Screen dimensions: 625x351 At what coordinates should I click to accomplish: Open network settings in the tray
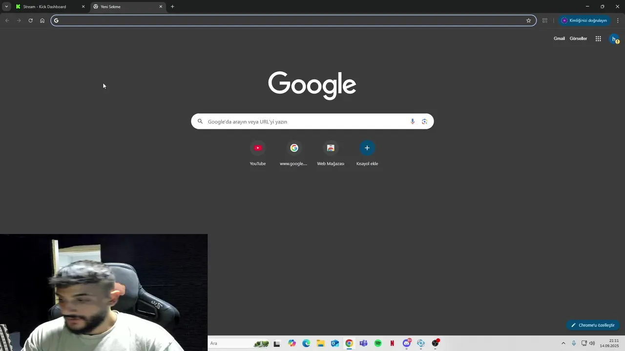[x=584, y=343]
